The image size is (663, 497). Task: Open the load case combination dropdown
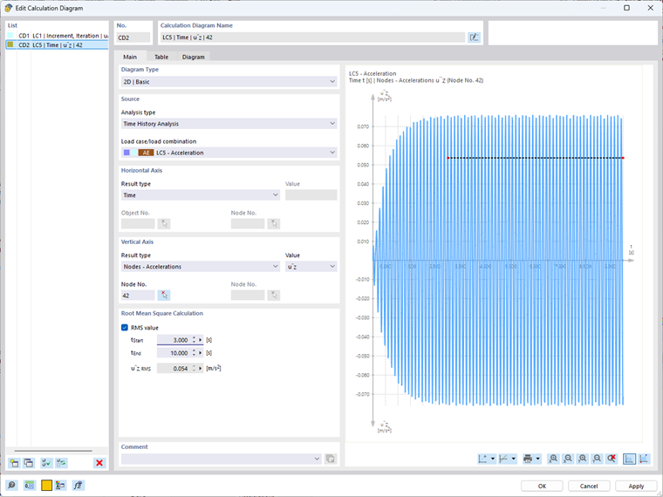tap(229, 153)
